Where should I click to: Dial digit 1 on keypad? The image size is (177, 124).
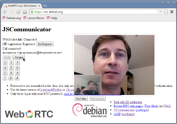click(5, 62)
